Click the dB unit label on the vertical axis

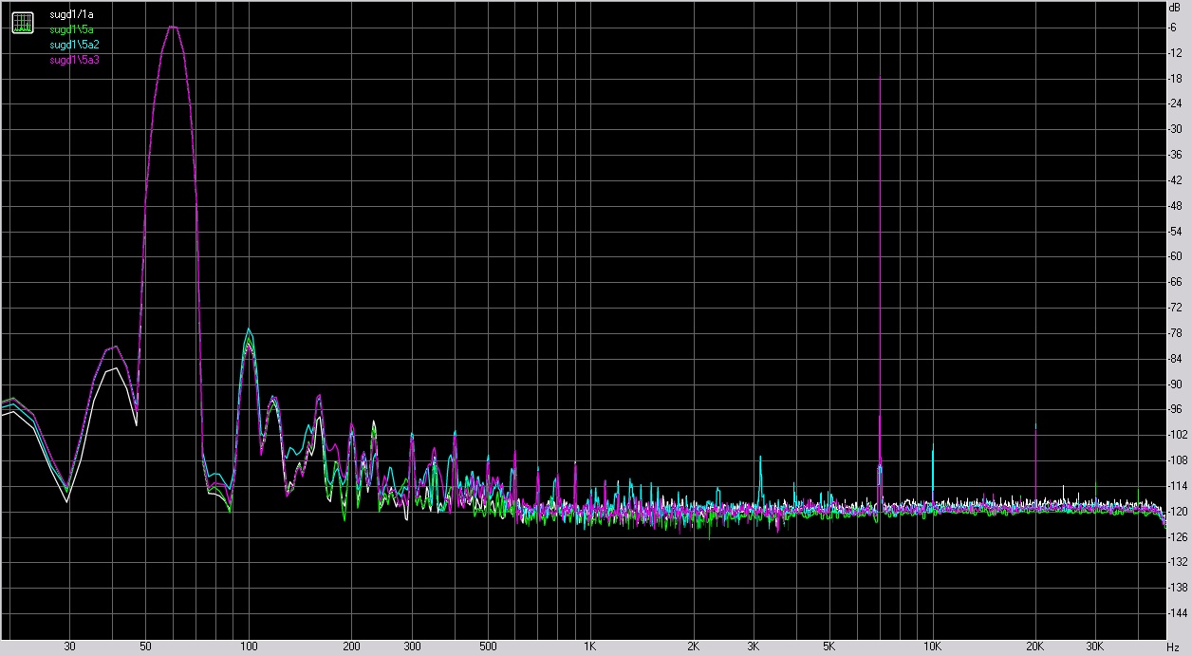coord(1174,8)
